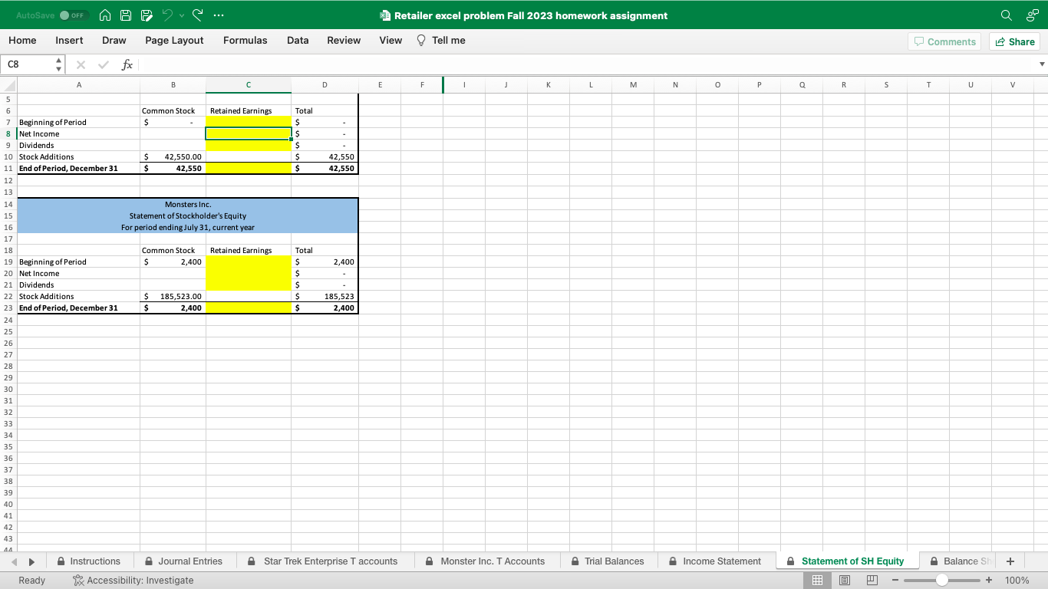Open the Data ribbon tab
Image resolution: width=1048 pixels, height=589 pixels.
pyautogui.click(x=298, y=41)
